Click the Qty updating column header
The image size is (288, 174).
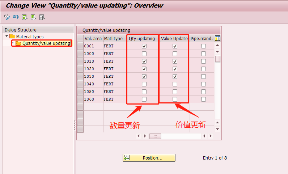[144, 39]
